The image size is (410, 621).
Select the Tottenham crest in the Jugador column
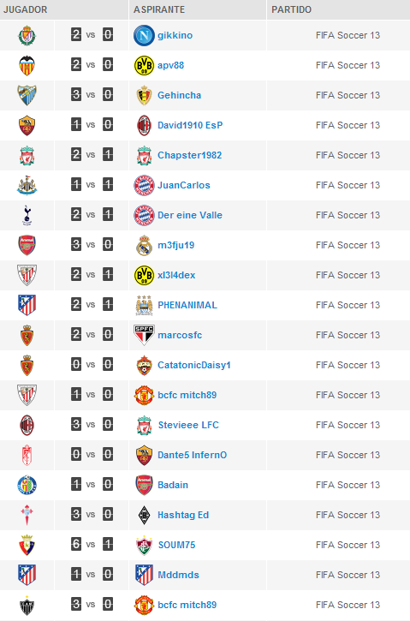[27, 215]
